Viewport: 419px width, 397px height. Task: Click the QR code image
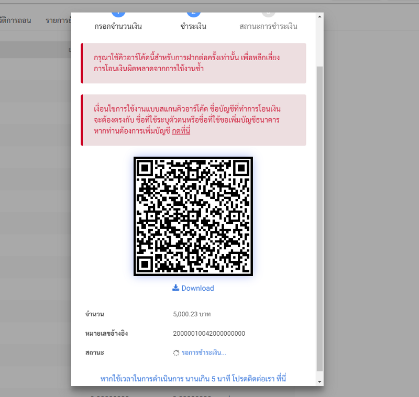point(193,216)
